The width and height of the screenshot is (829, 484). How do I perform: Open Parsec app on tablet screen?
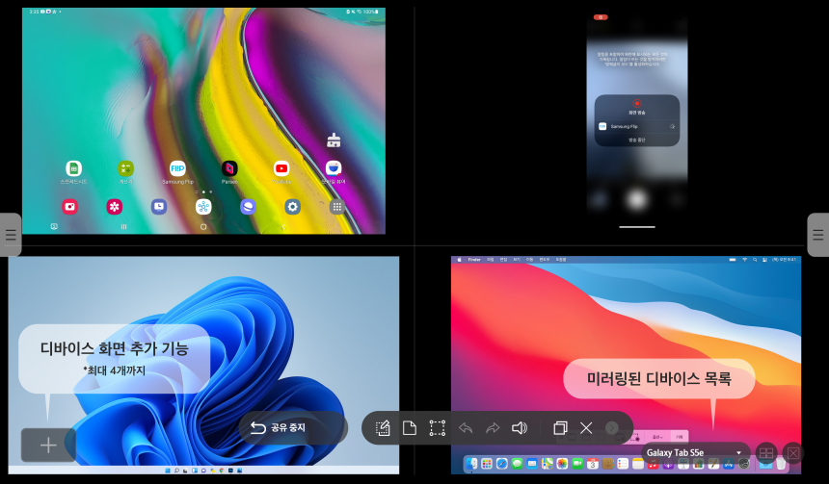(x=229, y=169)
